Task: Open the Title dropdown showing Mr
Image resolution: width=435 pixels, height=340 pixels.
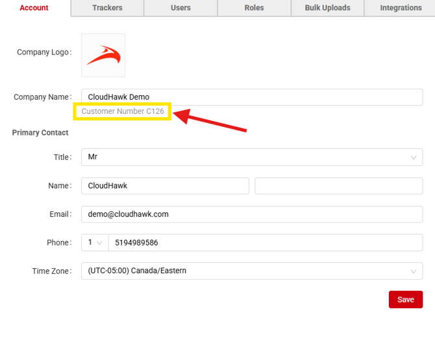Action: point(251,157)
